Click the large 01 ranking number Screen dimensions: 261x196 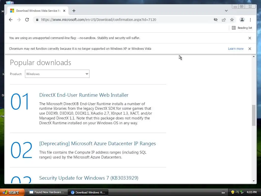tap(20, 102)
